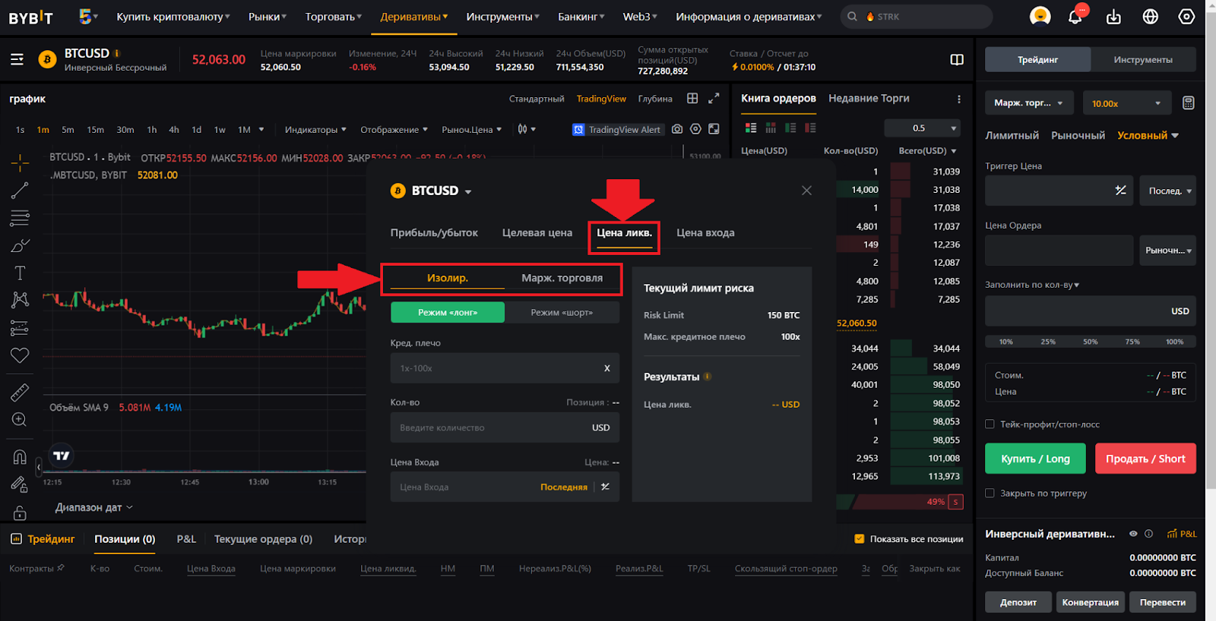Select the ruler measure tool
Image resolution: width=1216 pixels, height=621 pixels.
pos(20,392)
